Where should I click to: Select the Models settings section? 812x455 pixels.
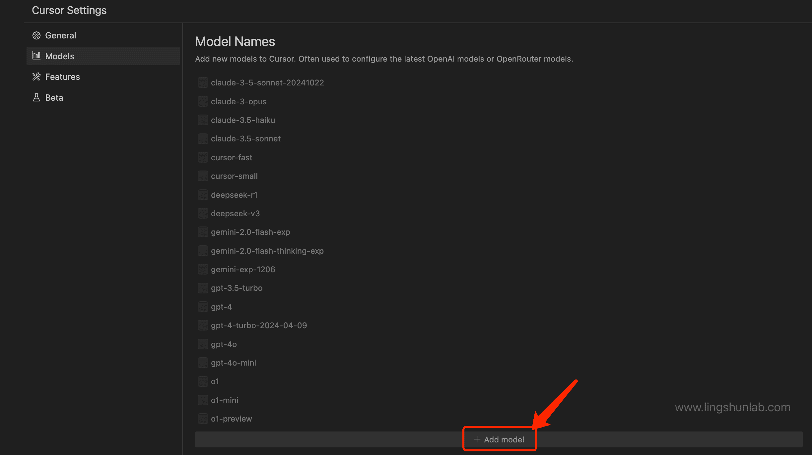click(103, 56)
